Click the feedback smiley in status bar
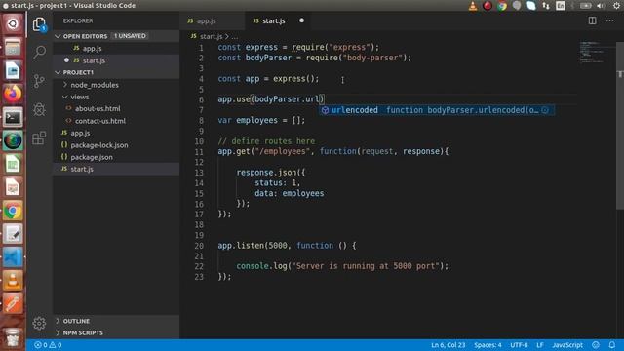624x351 pixels. (596, 345)
